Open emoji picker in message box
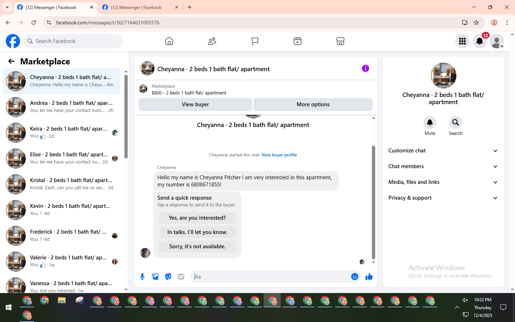The image size is (515, 322). pos(355,277)
